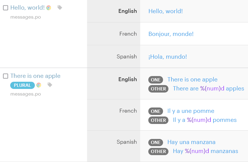The image size is (248, 162).
Task: Click messages.po under the "Hello, world!" key
Action: (26, 17)
